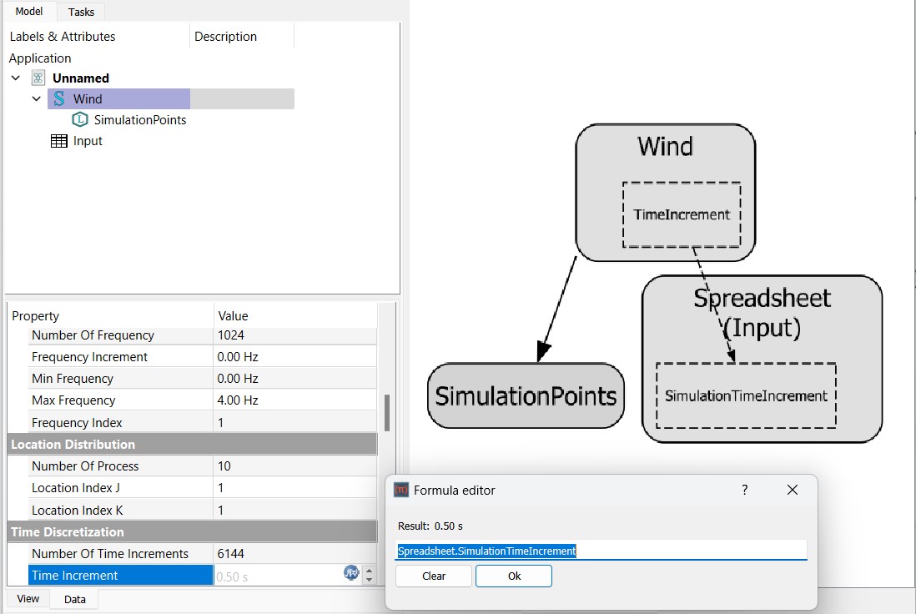Select the Number Of Time Increments value
This screenshot has height=614, width=916.
294,554
